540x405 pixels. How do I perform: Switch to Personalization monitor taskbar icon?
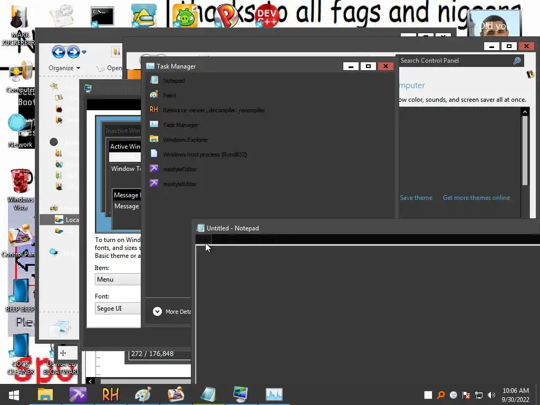coord(240,394)
